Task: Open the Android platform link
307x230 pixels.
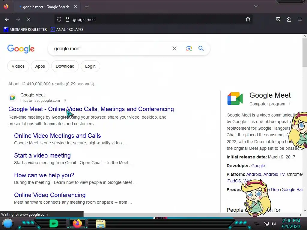Action: click(x=254, y=174)
